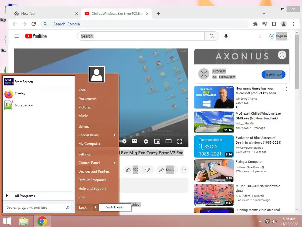
Task: Open the volume speaker tray icon
Action: (x=274, y=221)
